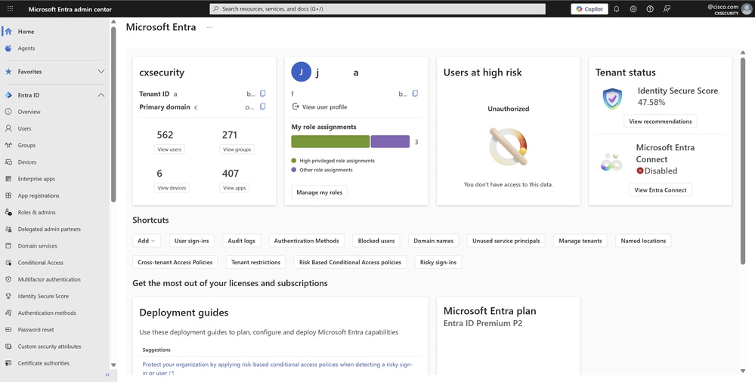Open Tenant restrictions shortcut
This screenshot has width=755, height=382.
click(x=255, y=262)
